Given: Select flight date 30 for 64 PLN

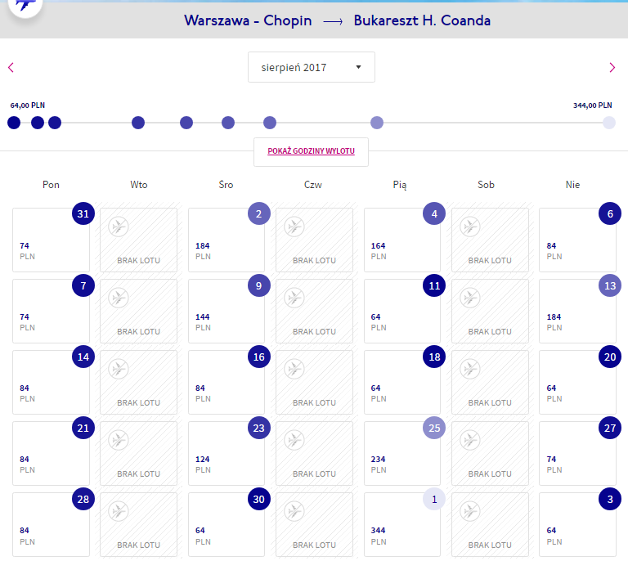Looking at the screenshot, I should [227, 524].
